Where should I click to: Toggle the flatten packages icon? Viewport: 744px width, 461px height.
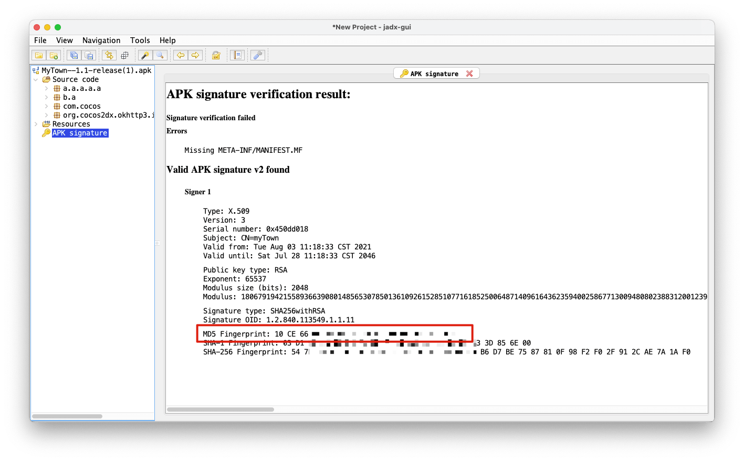click(124, 55)
